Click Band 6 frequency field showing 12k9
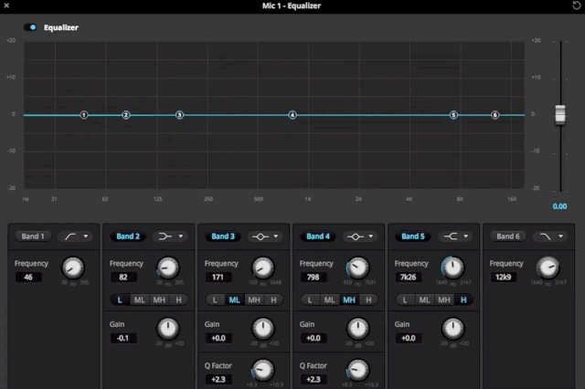This screenshot has height=389, width=585. point(504,278)
